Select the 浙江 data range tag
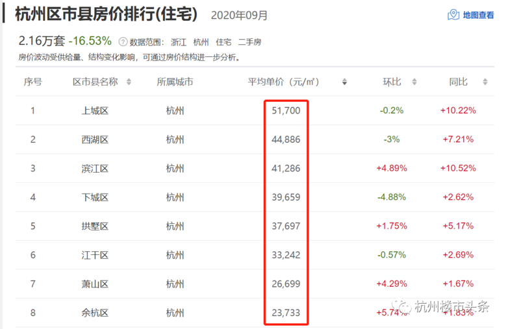The height and width of the screenshot is (329, 506). point(179,42)
